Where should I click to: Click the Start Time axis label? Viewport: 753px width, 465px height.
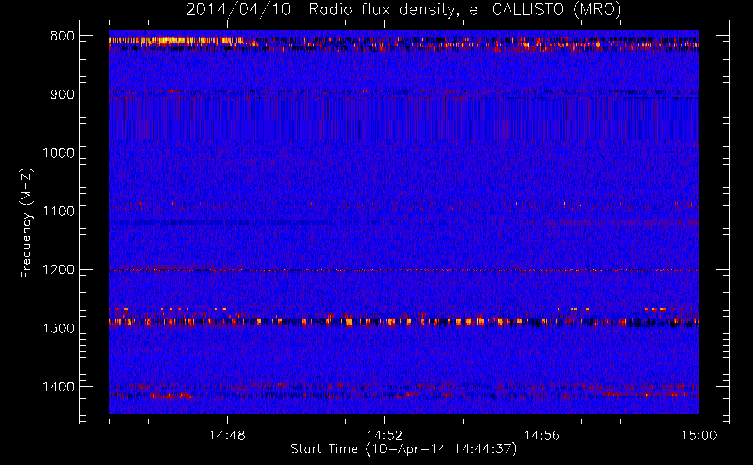click(403, 449)
